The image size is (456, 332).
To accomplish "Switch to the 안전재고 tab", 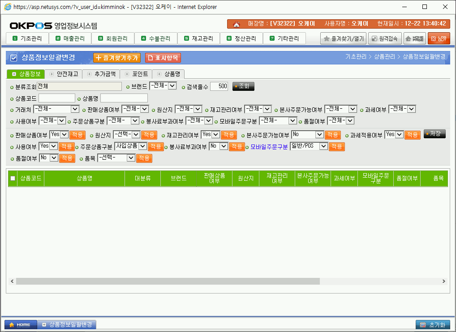I will pos(64,74).
